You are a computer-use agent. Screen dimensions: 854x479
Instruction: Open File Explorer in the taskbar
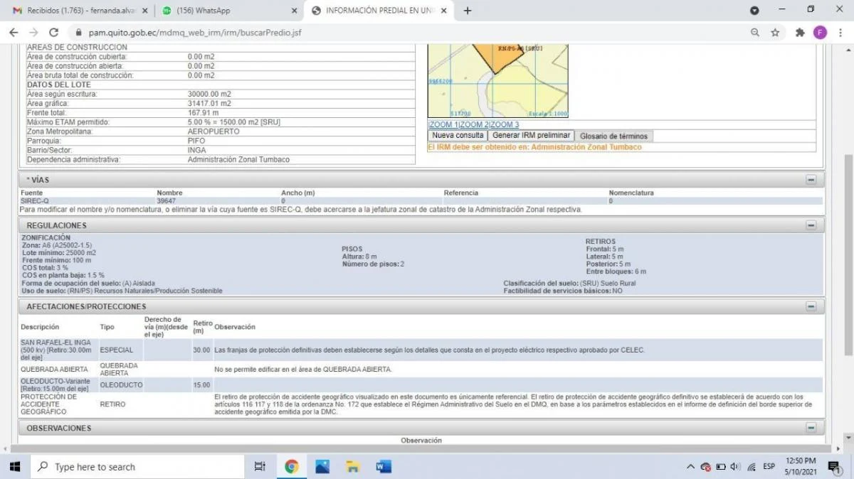click(x=353, y=467)
